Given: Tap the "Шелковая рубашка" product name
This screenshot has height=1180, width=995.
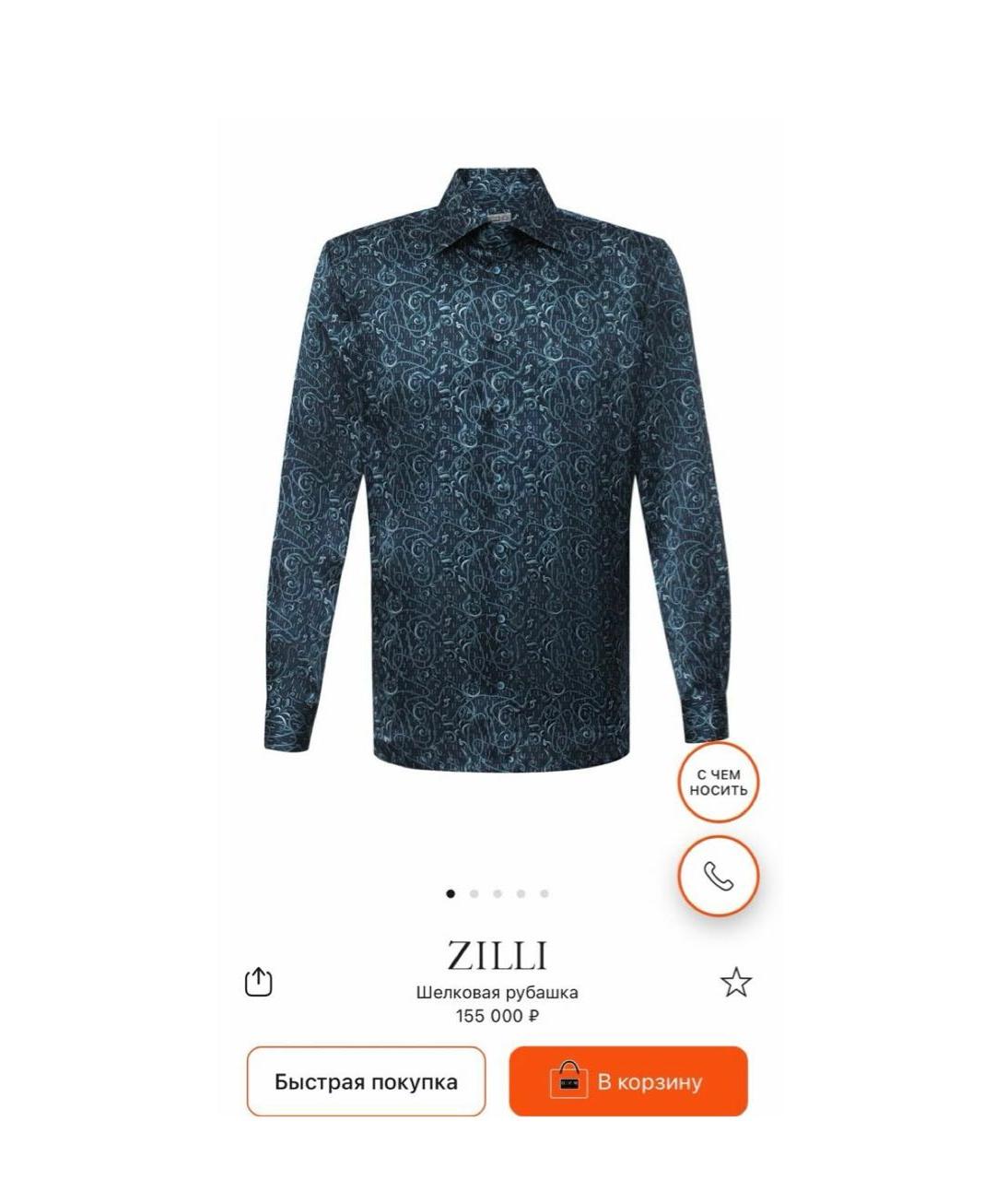Looking at the screenshot, I should (x=497, y=993).
